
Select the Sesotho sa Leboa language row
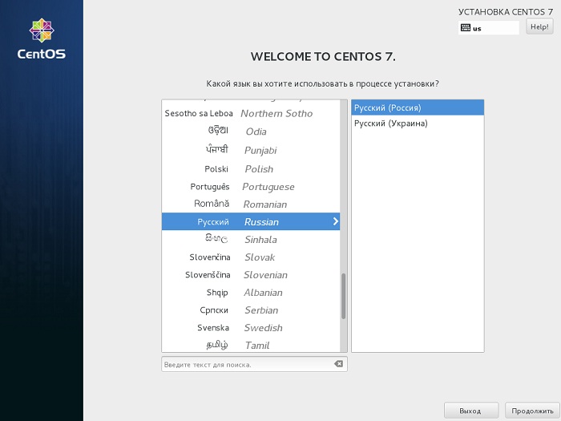point(250,114)
